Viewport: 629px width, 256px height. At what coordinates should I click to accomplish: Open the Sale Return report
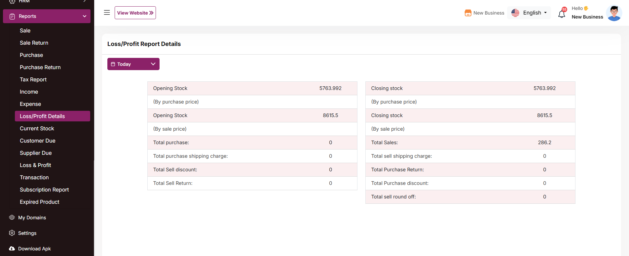[34, 43]
